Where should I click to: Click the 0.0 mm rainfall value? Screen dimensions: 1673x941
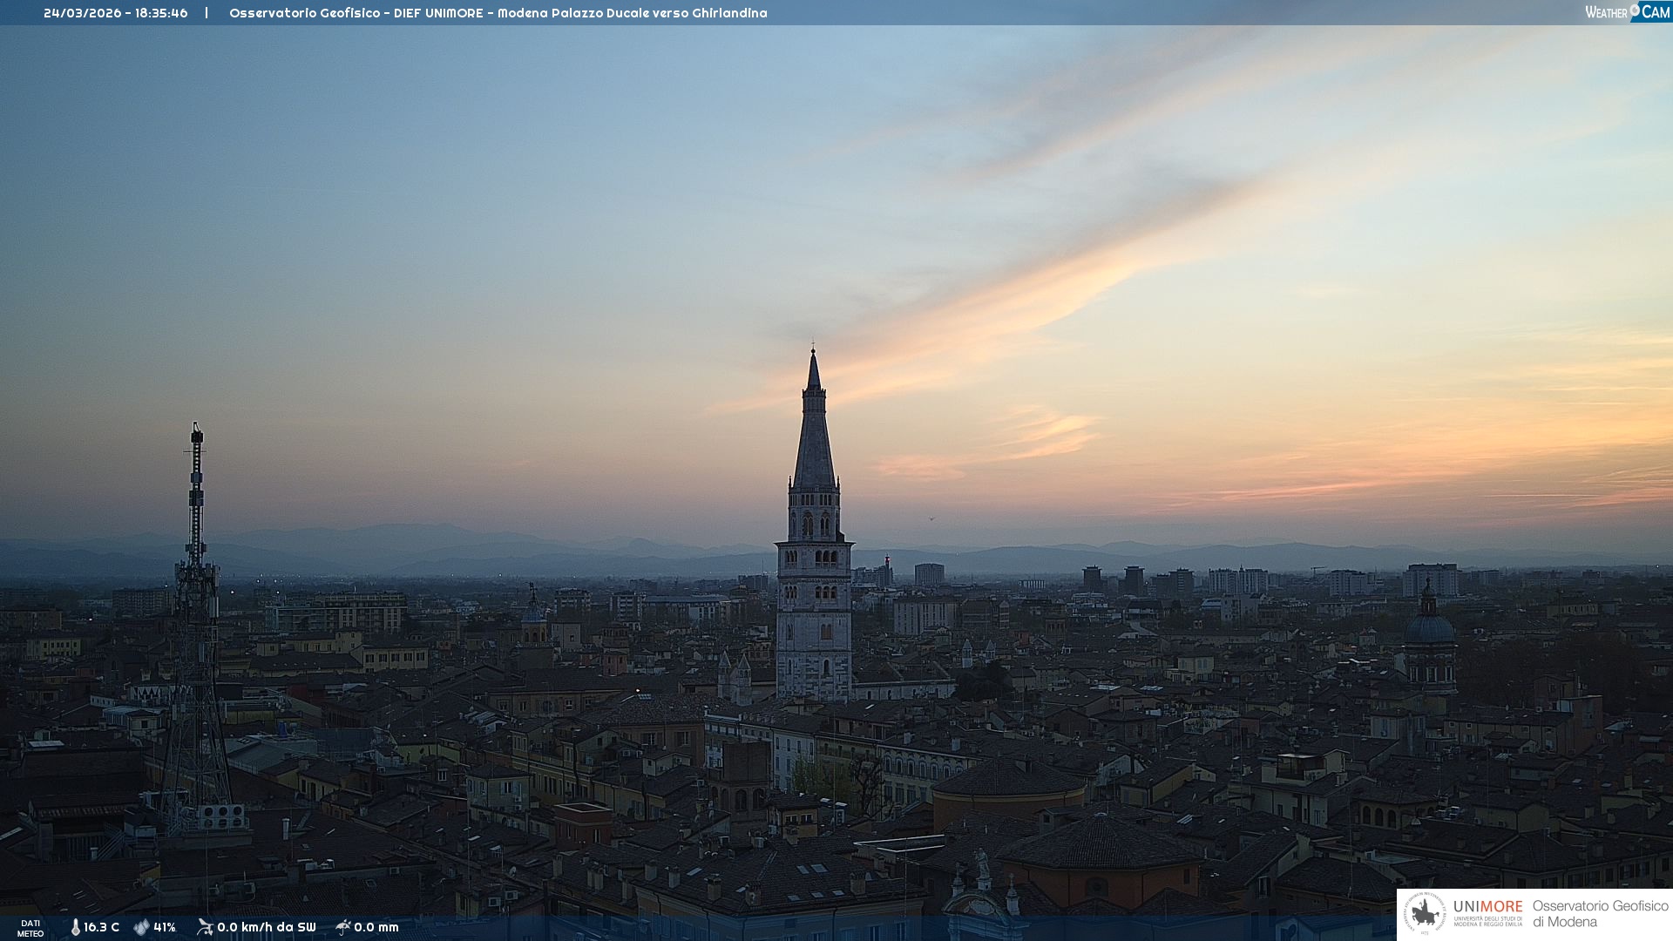click(x=376, y=927)
